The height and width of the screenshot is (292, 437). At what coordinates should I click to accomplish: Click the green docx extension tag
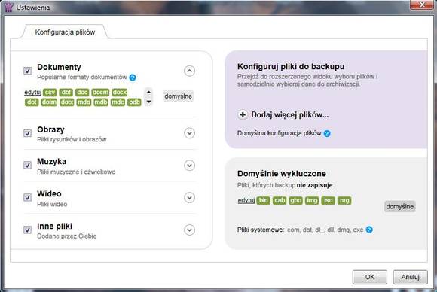(x=120, y=92)
